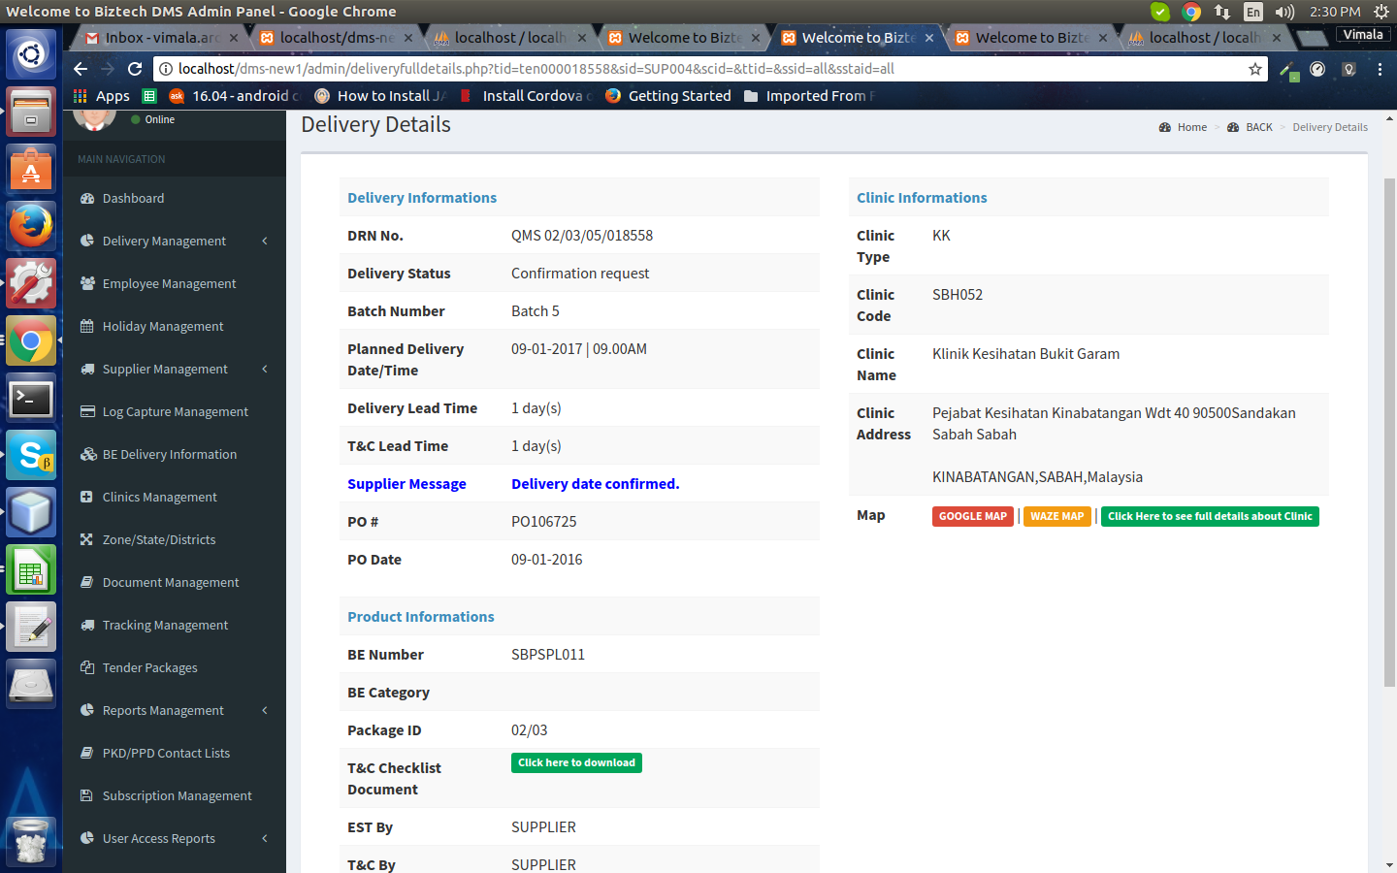Click Holiday Management calendar icon

coord(87,326)
